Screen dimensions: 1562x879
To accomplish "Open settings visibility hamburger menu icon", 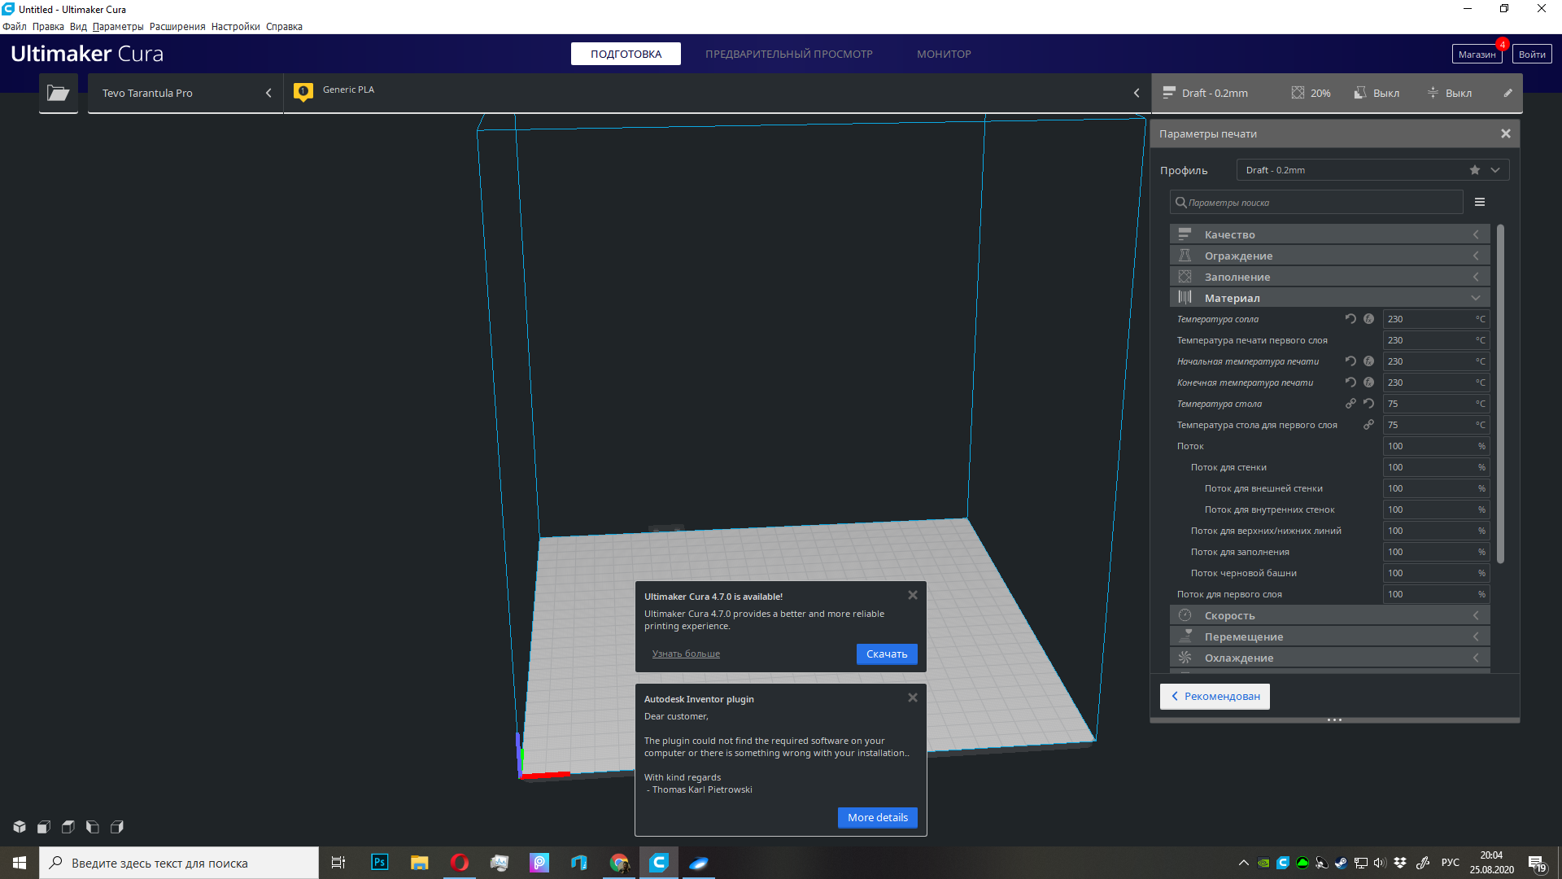I will pos(1480,202).
